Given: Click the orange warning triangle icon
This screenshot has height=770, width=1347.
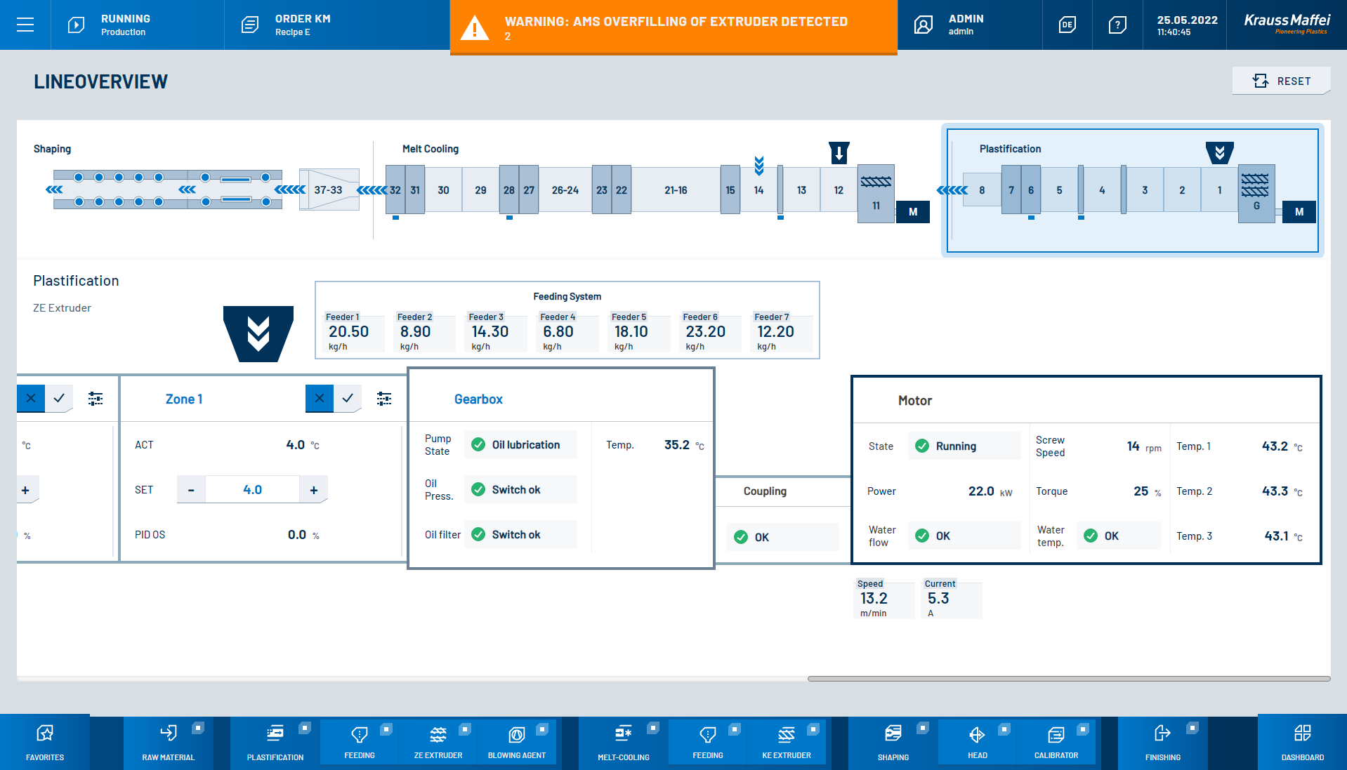Looking at the screenshot, I should (x=475, y=28).
